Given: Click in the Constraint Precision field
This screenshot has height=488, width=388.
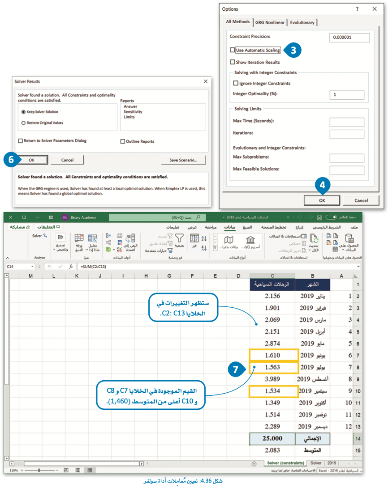Looking at the screenshot, I should [349, 37].
